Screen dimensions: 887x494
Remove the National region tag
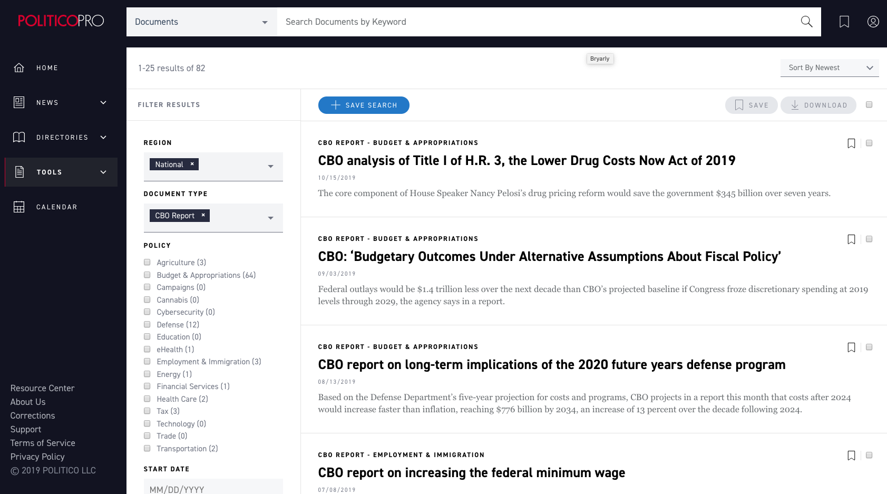tap(192, 164)
